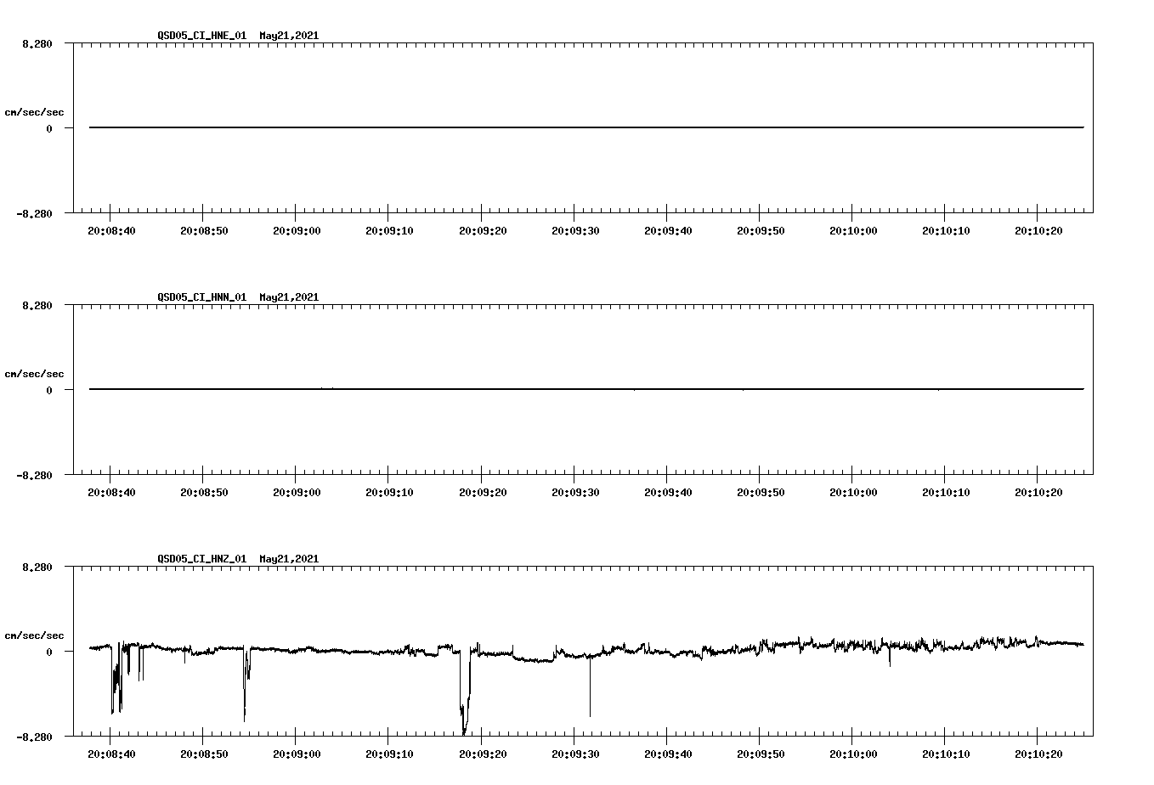Click the 20:09:50 tick label on bottom plot
The image size is (1154, 785).
pos(762,753)
